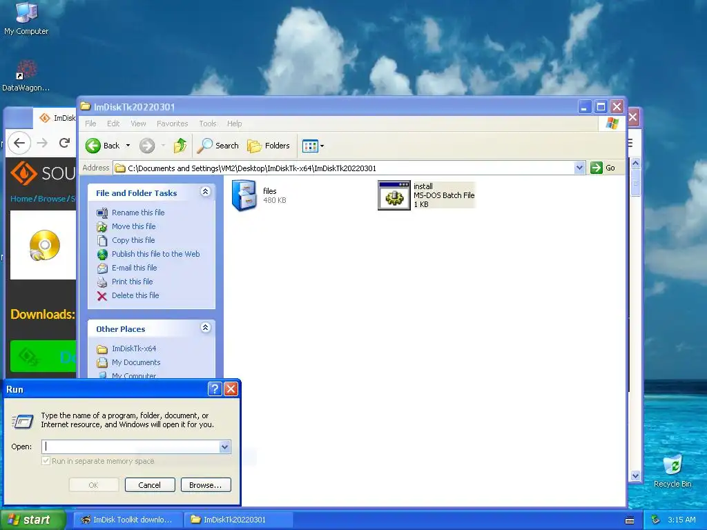
Task: Open the DataWagon desktop shortcut
Action: [26, 76]
